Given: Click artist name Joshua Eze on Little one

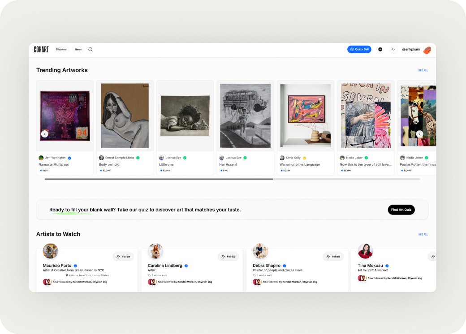Looking at the screenshot, I should click(x=173, y=158).
